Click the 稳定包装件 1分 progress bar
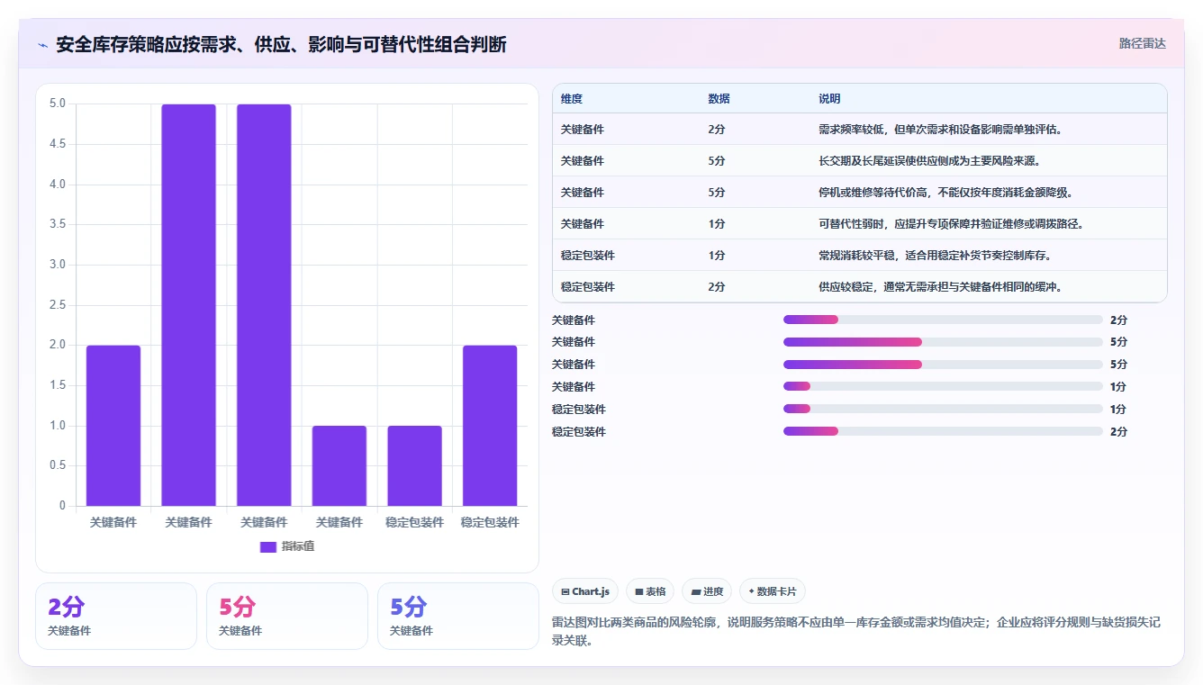This screenshot has height=685, width=1203. coord(943,409)
